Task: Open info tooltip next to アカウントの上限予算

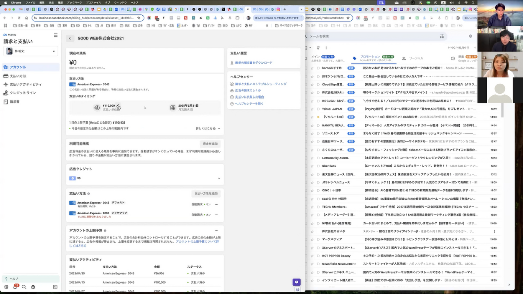Action: pyautogui.click(x=105, y=230)
